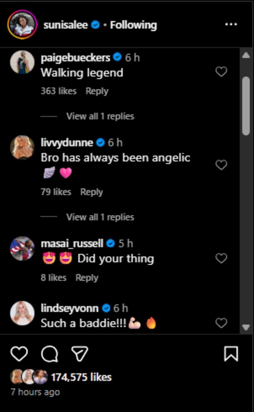The image size is (254, 412).
Task: Expand replies under the livvydunne comment
Action: pos(100,217)
